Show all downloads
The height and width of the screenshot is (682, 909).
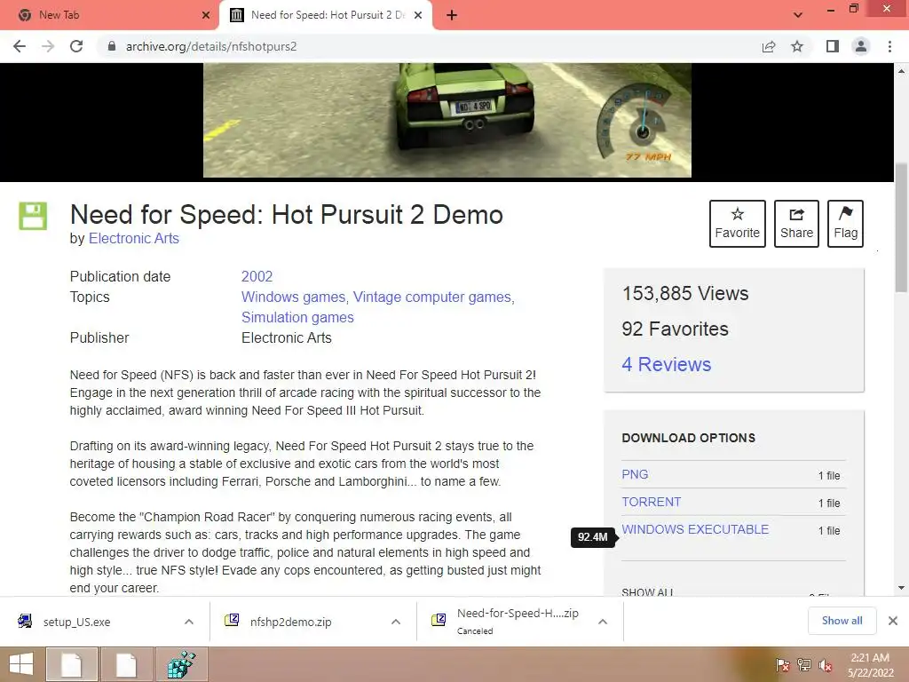tap(842, 621)
